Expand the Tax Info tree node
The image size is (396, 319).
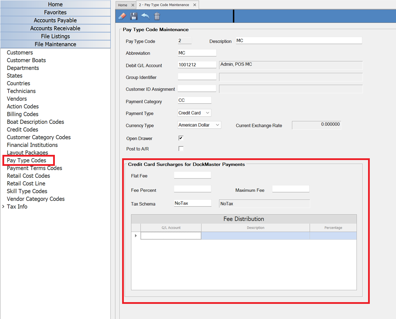tap(3, 206)
